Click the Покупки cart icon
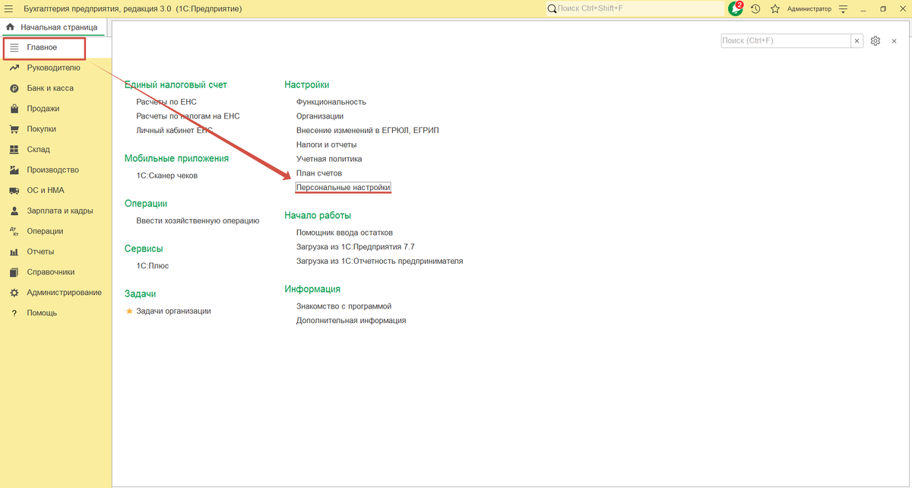The image size is (912, 488). tap(14, 129)
